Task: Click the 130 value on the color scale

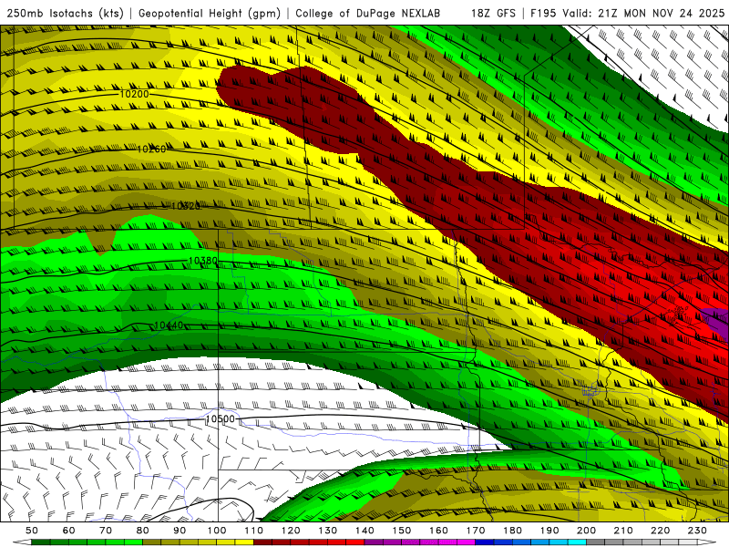Action: pos(328,531)
